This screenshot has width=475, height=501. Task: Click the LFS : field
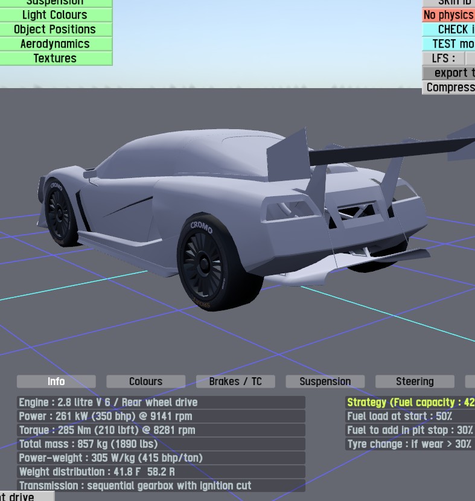(444, 59)
